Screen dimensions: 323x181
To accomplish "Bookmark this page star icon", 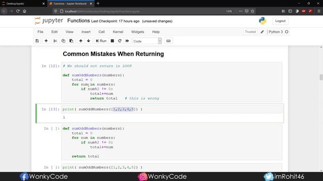I will 252,11.
